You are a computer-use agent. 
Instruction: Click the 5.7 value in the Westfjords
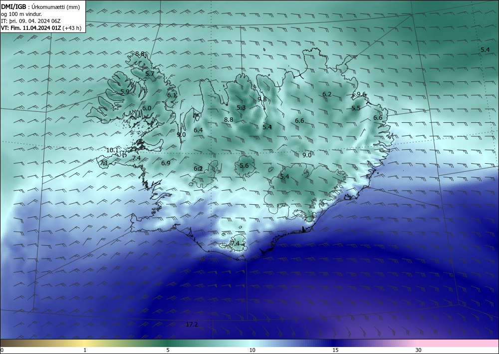pyautogui.click(x=150, y=73)
